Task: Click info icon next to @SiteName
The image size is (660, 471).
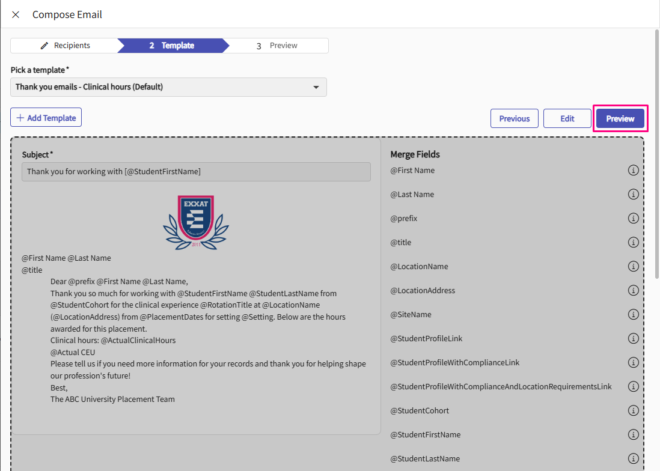Action: point(633,315)
